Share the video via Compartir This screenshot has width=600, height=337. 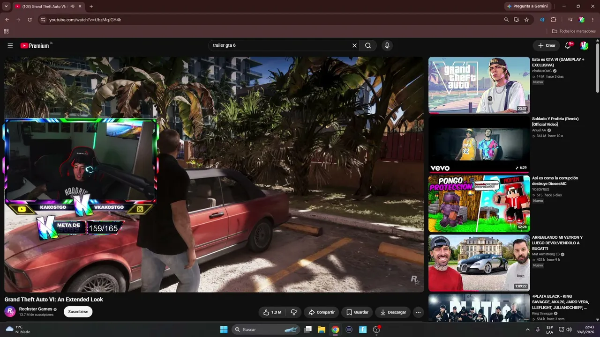(x=322, y=312)
